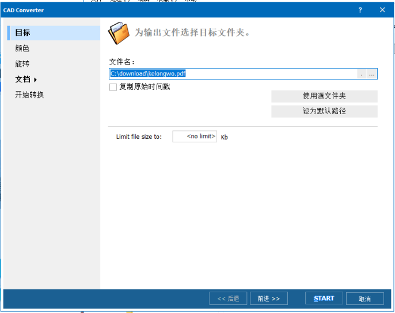Click the 使用源文件夹 button
The image size is (395, 313).
pos(324,96)
